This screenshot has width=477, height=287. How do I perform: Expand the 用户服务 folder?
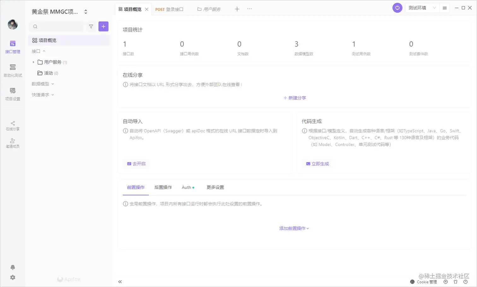[34, 62]
